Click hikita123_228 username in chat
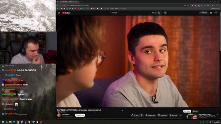 [9, 94]
